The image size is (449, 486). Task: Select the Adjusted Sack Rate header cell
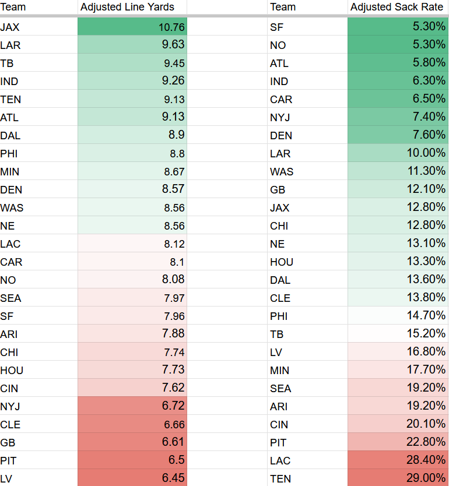pyautogui.click(x=397, y=7)
